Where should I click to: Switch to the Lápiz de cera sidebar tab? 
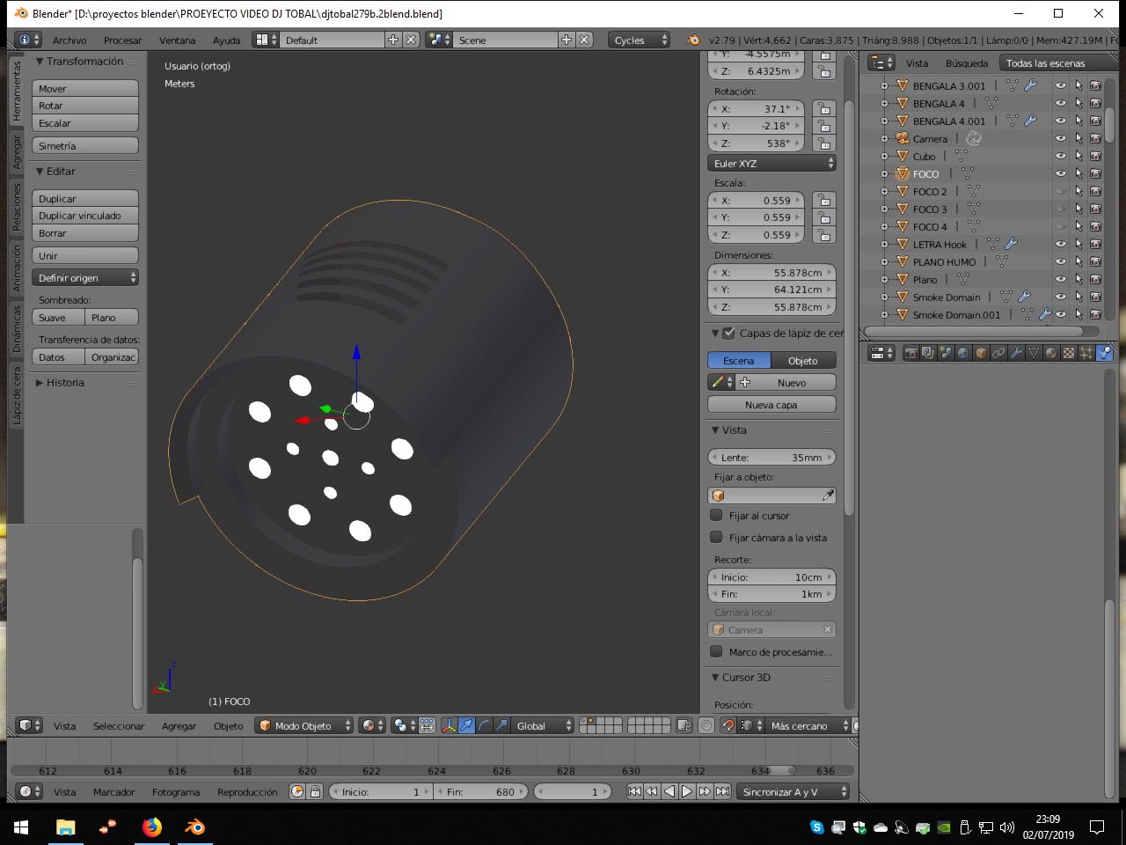(16, 396)
